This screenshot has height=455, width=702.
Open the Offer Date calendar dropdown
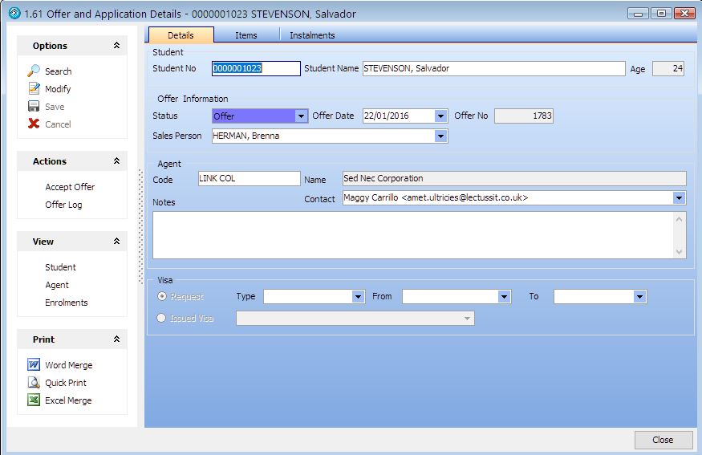pos(440,116)
